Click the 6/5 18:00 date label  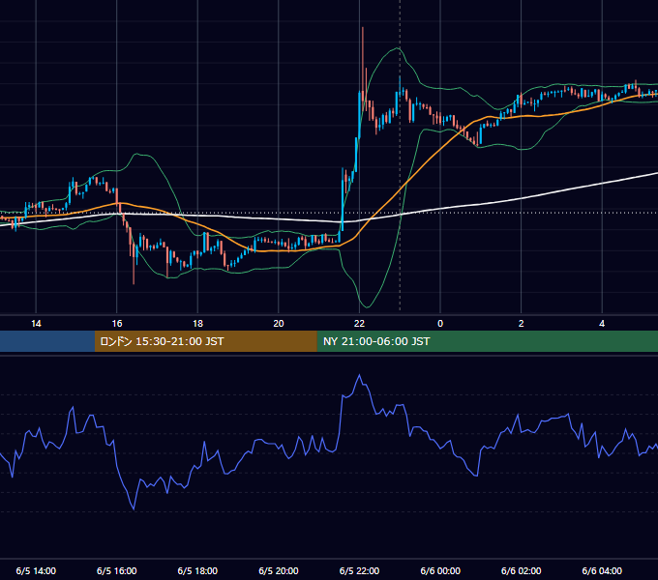(x=197, y=570)
